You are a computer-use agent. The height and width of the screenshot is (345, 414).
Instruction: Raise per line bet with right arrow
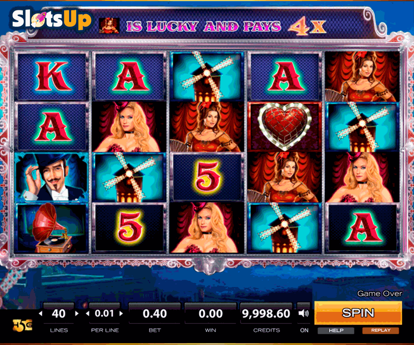tap(121, 314)
